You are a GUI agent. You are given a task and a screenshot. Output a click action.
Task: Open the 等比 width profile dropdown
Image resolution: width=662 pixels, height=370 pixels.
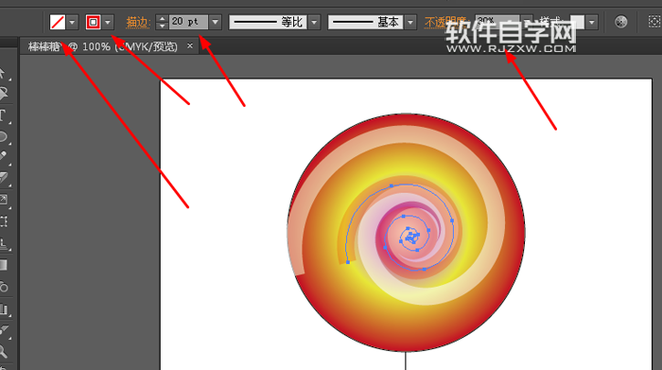pos(314,22)
